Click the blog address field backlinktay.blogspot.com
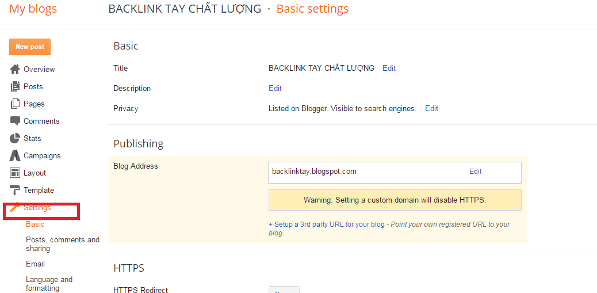 coord(395,173)
